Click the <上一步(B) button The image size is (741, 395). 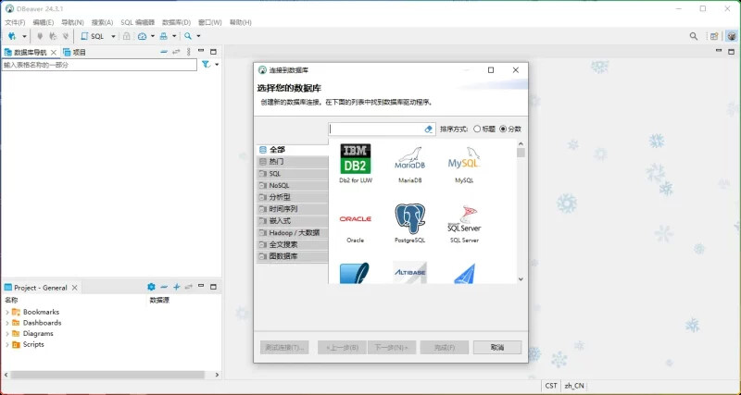pyautogui.click(x=342, y=347)
